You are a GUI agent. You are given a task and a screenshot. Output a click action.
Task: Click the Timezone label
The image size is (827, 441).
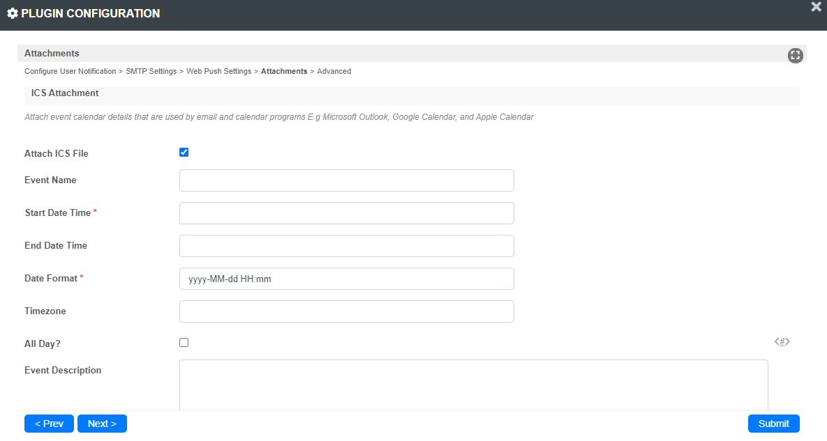tap(45, 311)
